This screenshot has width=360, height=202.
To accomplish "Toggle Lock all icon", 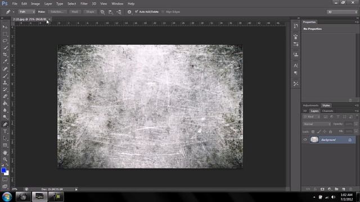I will click(x=331, y=132).
